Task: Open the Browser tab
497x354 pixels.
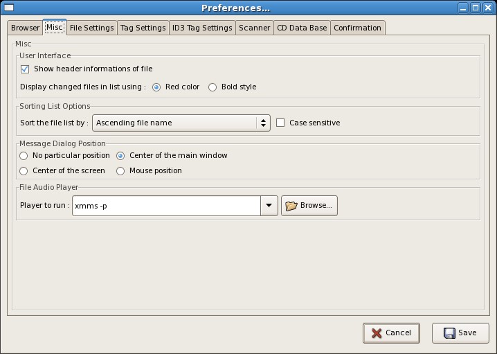Action: [x=25, y=28]
